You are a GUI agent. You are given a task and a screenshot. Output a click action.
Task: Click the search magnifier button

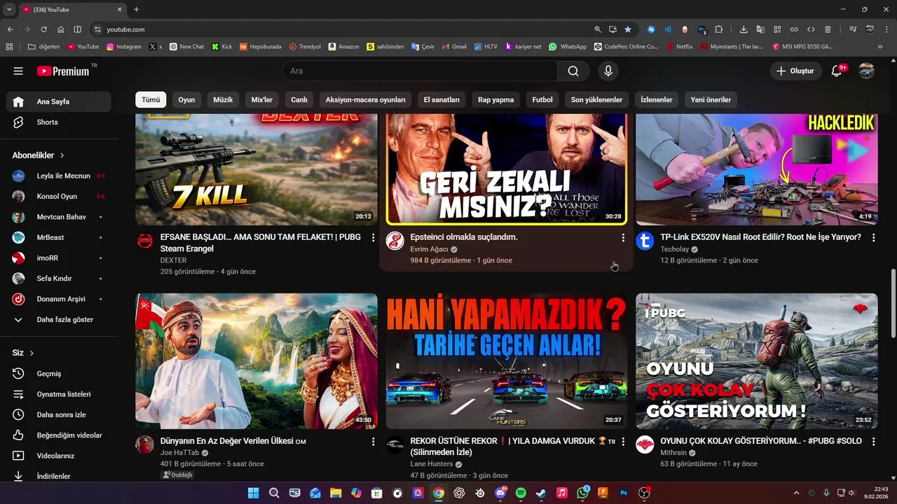click(573, 71)
